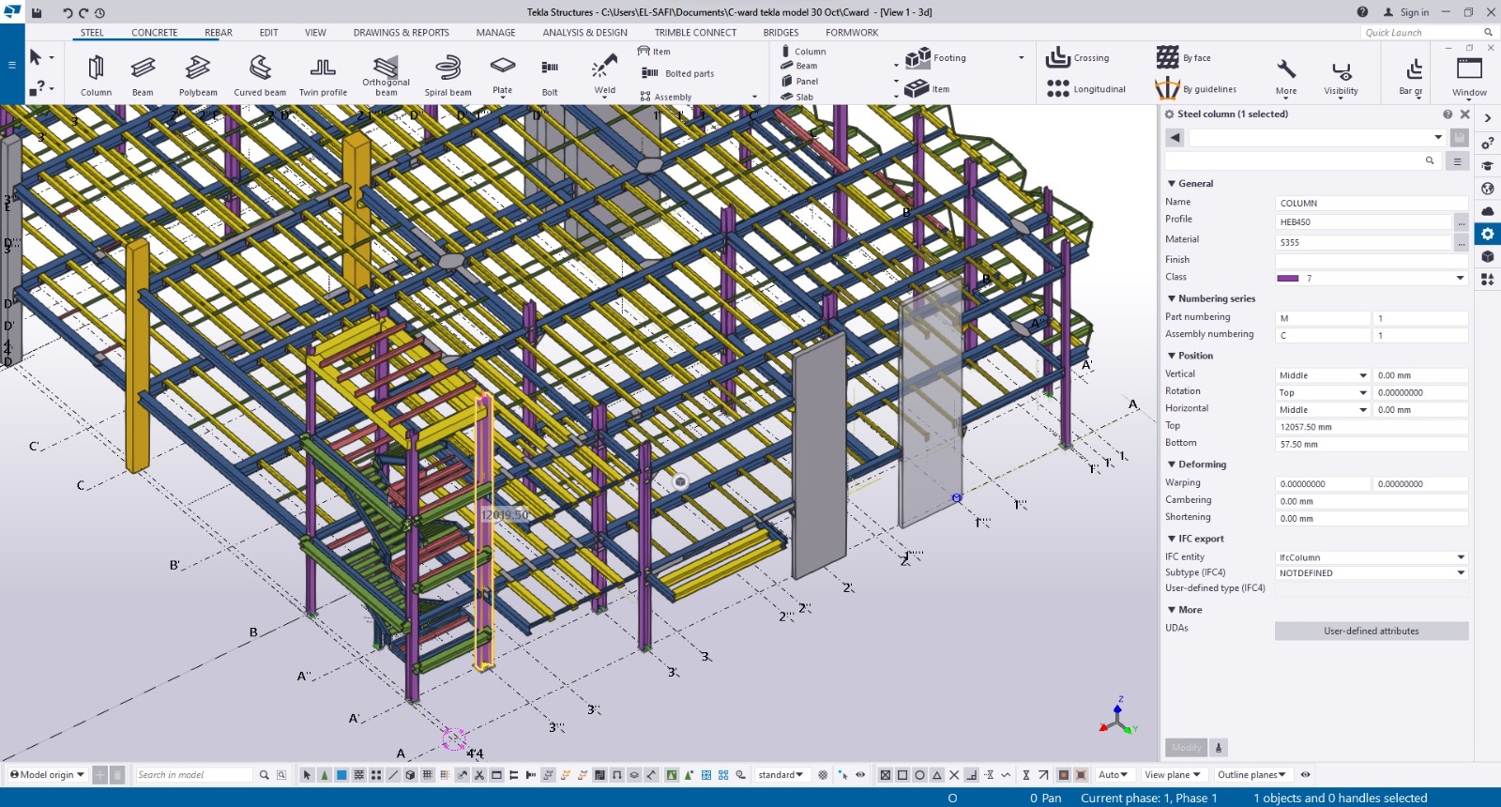This screenshot has width=1501, height=807.
Task: Click the Material browse ellipsis button
Action: pyautogui.click(x=1461, y=243)
